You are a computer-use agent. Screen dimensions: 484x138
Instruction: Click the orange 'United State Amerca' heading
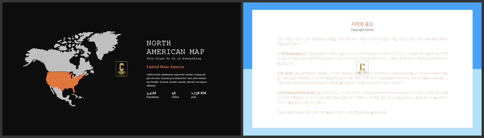click(165, 67)
